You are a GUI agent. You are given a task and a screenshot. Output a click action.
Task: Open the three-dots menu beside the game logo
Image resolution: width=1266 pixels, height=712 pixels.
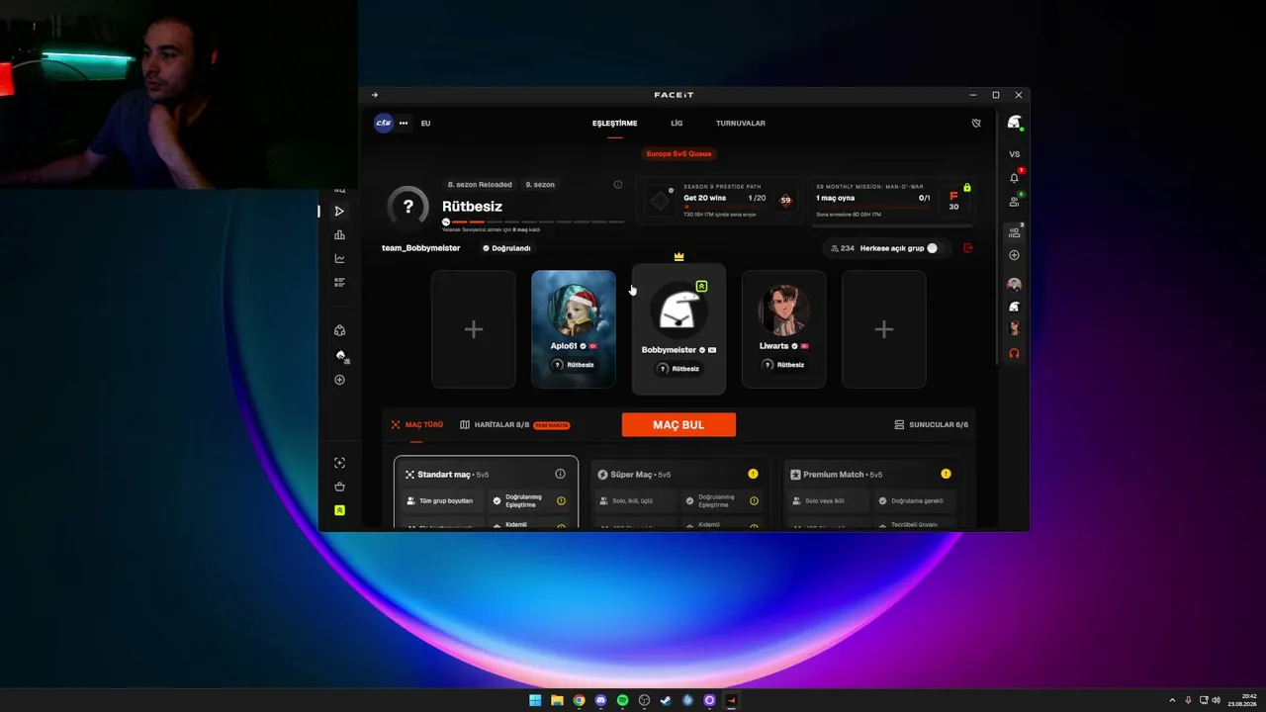(404, 124)
